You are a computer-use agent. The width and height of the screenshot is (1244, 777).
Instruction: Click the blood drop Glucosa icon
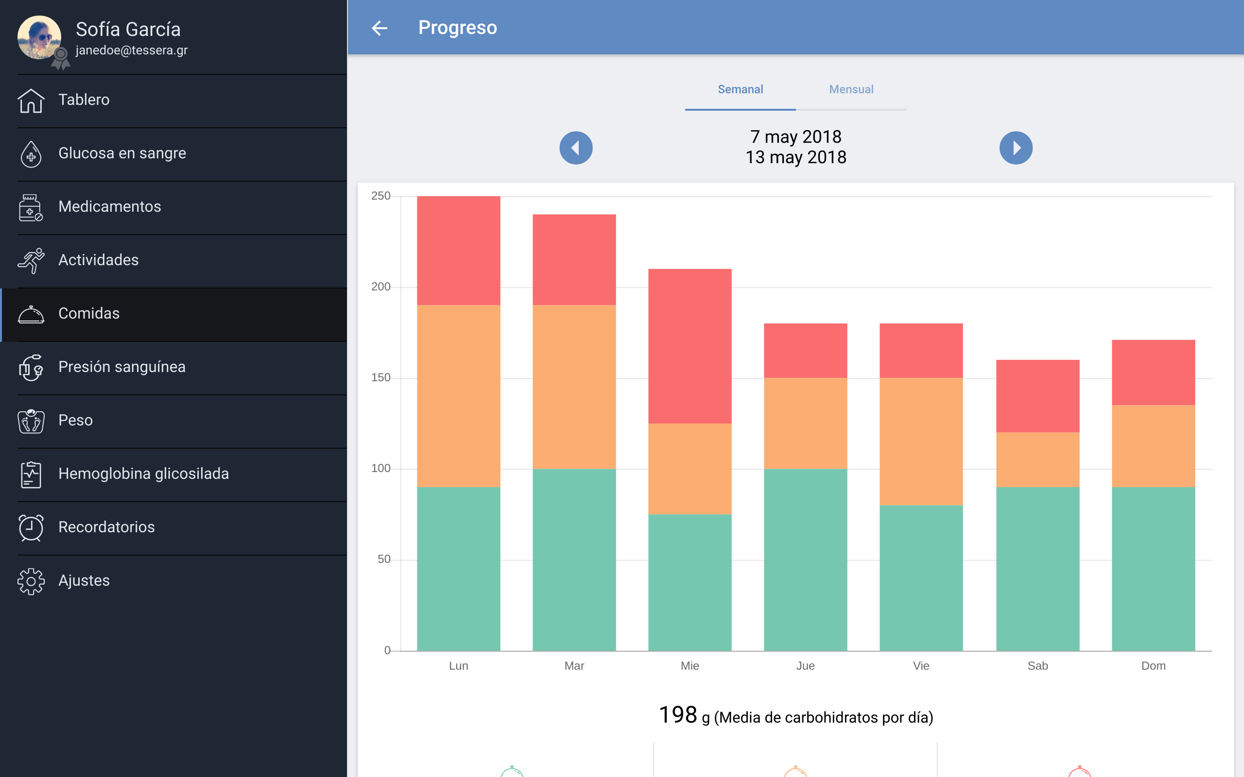coord(31,153)
